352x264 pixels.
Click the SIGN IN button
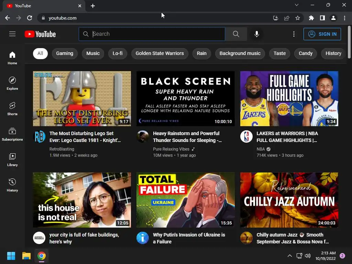pos(322,34)
